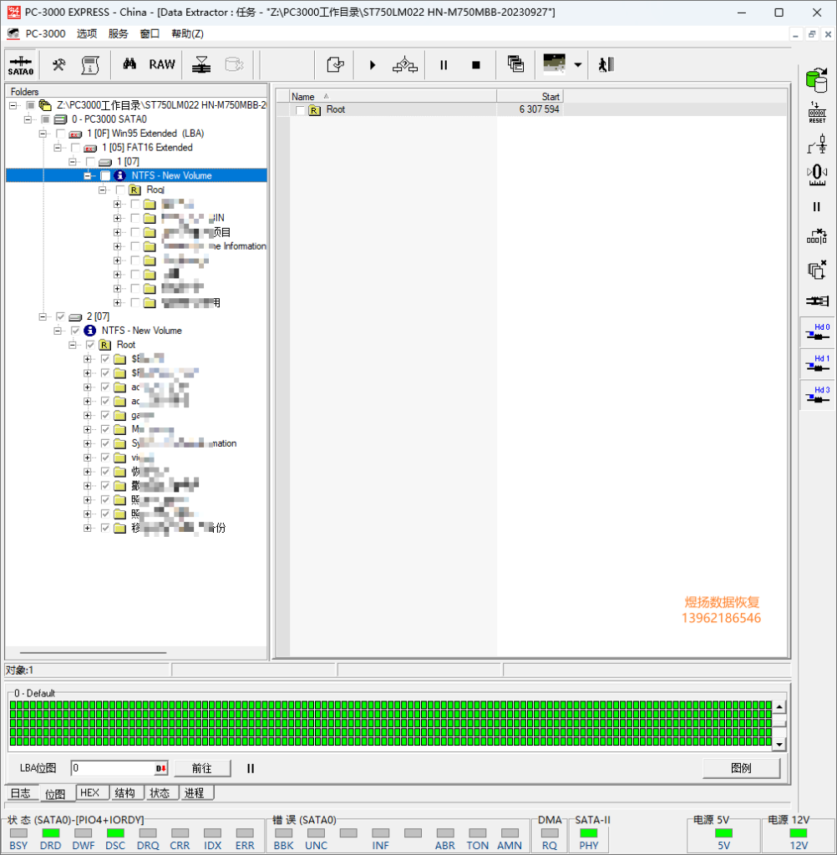This screenshot has height=855, width=837.
Task: Select head Hd 3 in the sidebar
Action: (x=817, y=394)
